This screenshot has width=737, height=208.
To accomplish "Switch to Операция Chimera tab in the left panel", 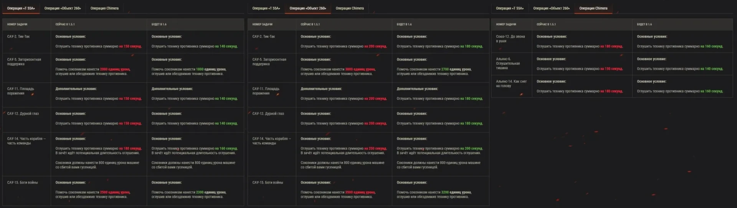I will tap(104, 8).
